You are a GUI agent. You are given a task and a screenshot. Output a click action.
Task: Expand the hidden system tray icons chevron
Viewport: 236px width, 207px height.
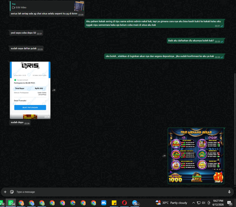[194, 203]
